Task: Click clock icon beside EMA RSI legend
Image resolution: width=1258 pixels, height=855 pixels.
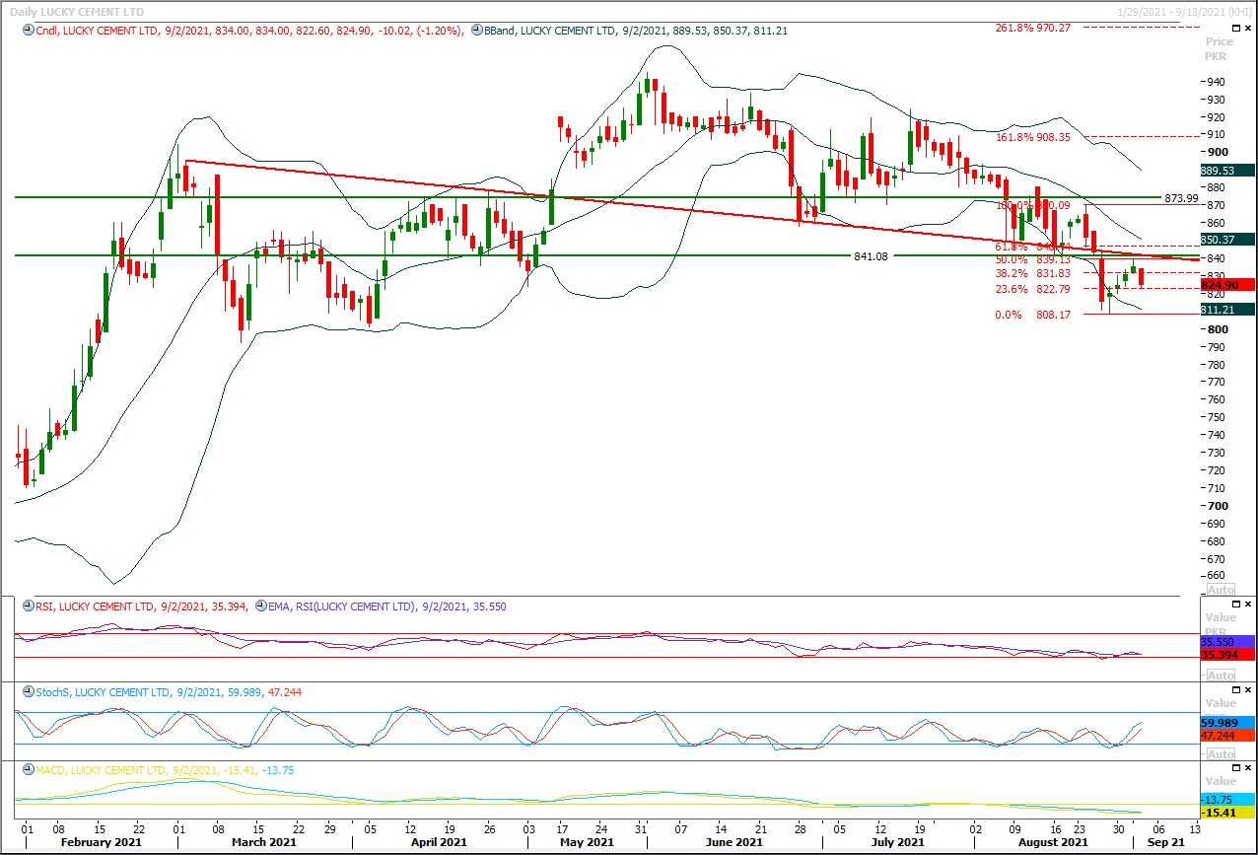Action: (x=260, y=606)
